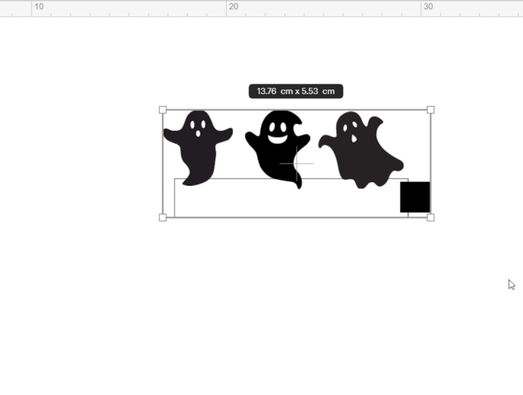Click the top-right selection handle
The width and height of the screenshot is (523, 395).
[431, 110]
